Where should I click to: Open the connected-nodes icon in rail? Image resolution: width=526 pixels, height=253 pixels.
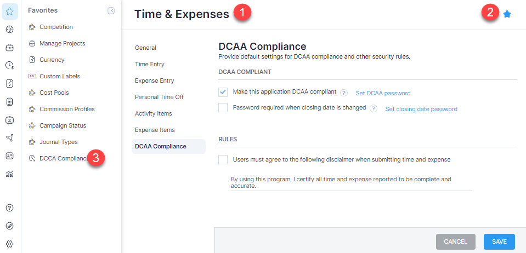coord(10,137)
